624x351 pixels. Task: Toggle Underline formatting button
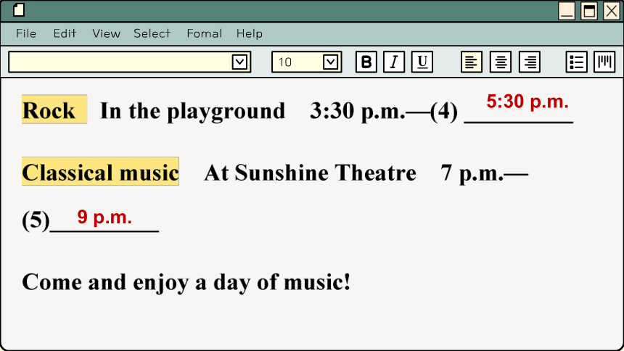(x=422, y=62)
